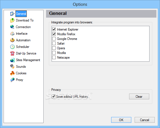Screen dimensions: 160x128
Task: Click the Sounds speaker icon
Action: tap(12, 67)
